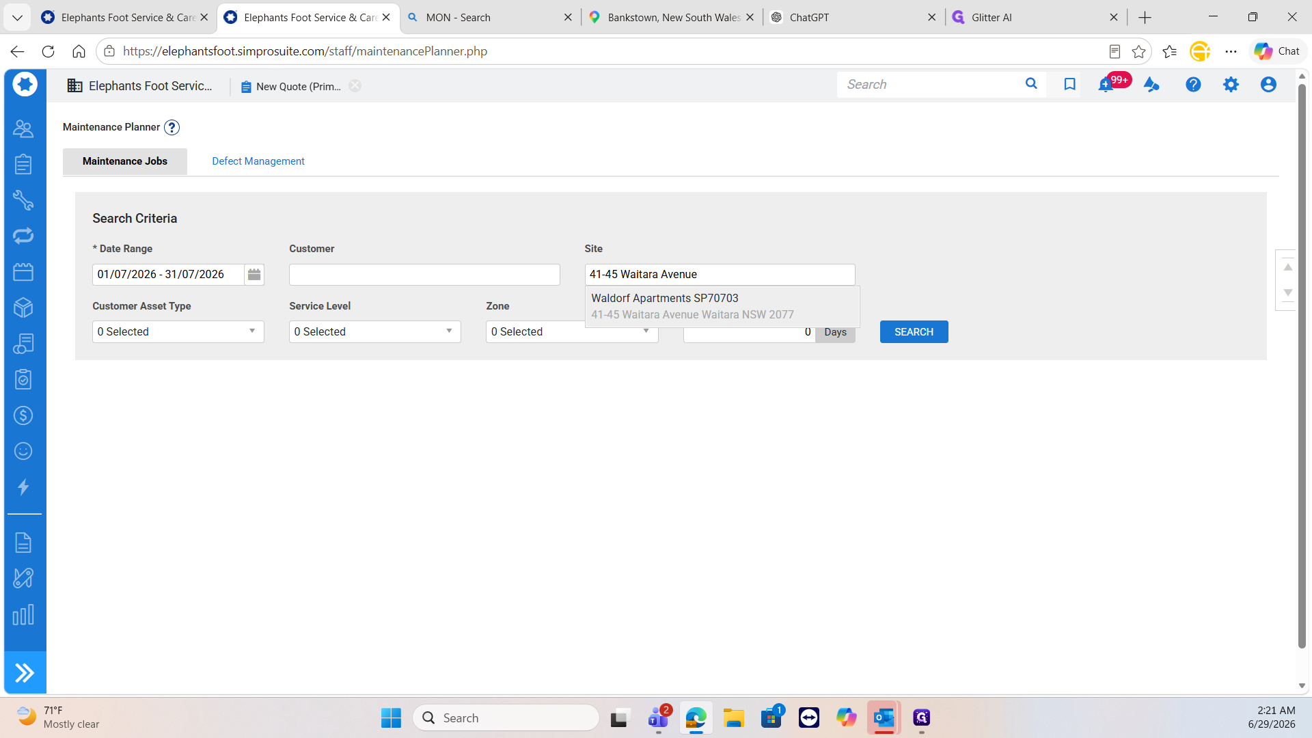
Task: Click the page vertical scrollbar
Action: click(1302, 366)
